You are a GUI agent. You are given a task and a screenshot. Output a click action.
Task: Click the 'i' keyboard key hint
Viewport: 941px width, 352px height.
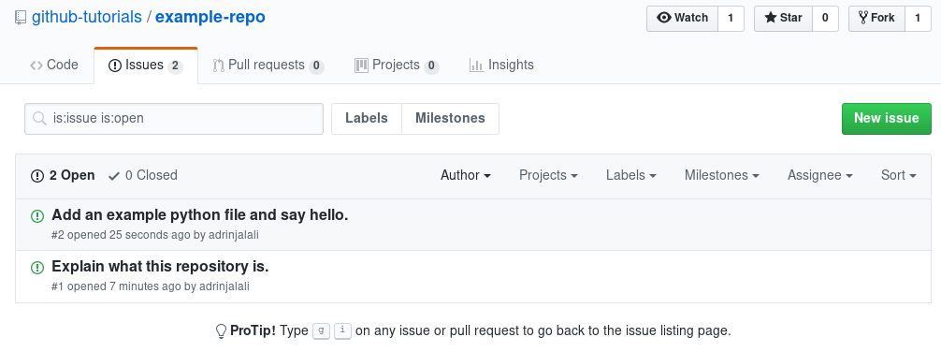pos(342,330)
